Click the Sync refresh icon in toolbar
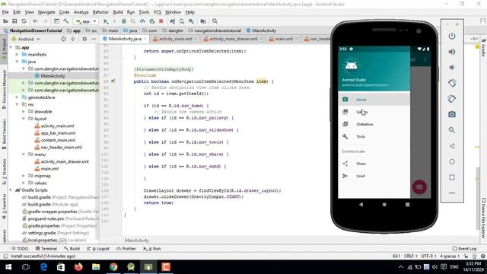 (x=24, y=21)
